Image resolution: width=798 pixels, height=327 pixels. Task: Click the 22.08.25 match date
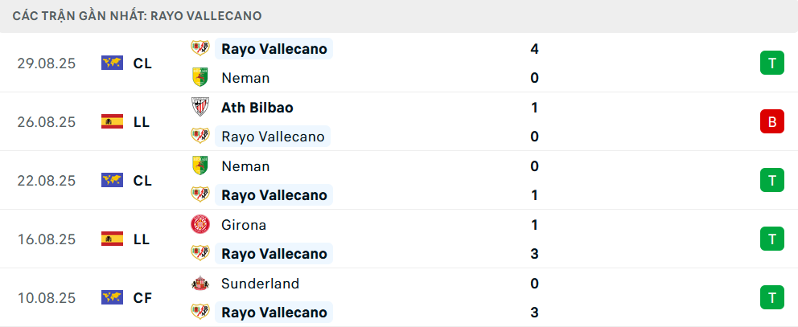47,181
